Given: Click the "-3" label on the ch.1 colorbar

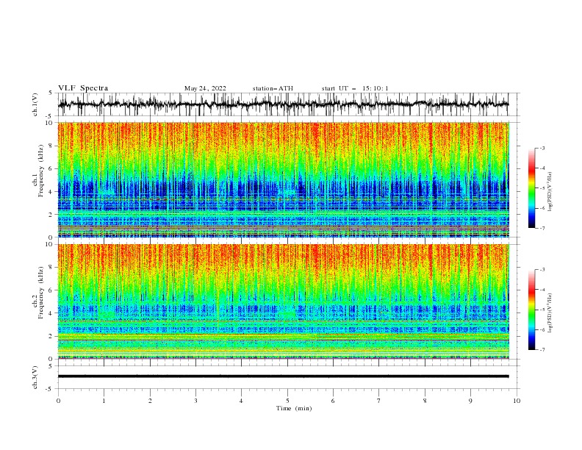Looking at the screenshot, I should coord(542,148).
